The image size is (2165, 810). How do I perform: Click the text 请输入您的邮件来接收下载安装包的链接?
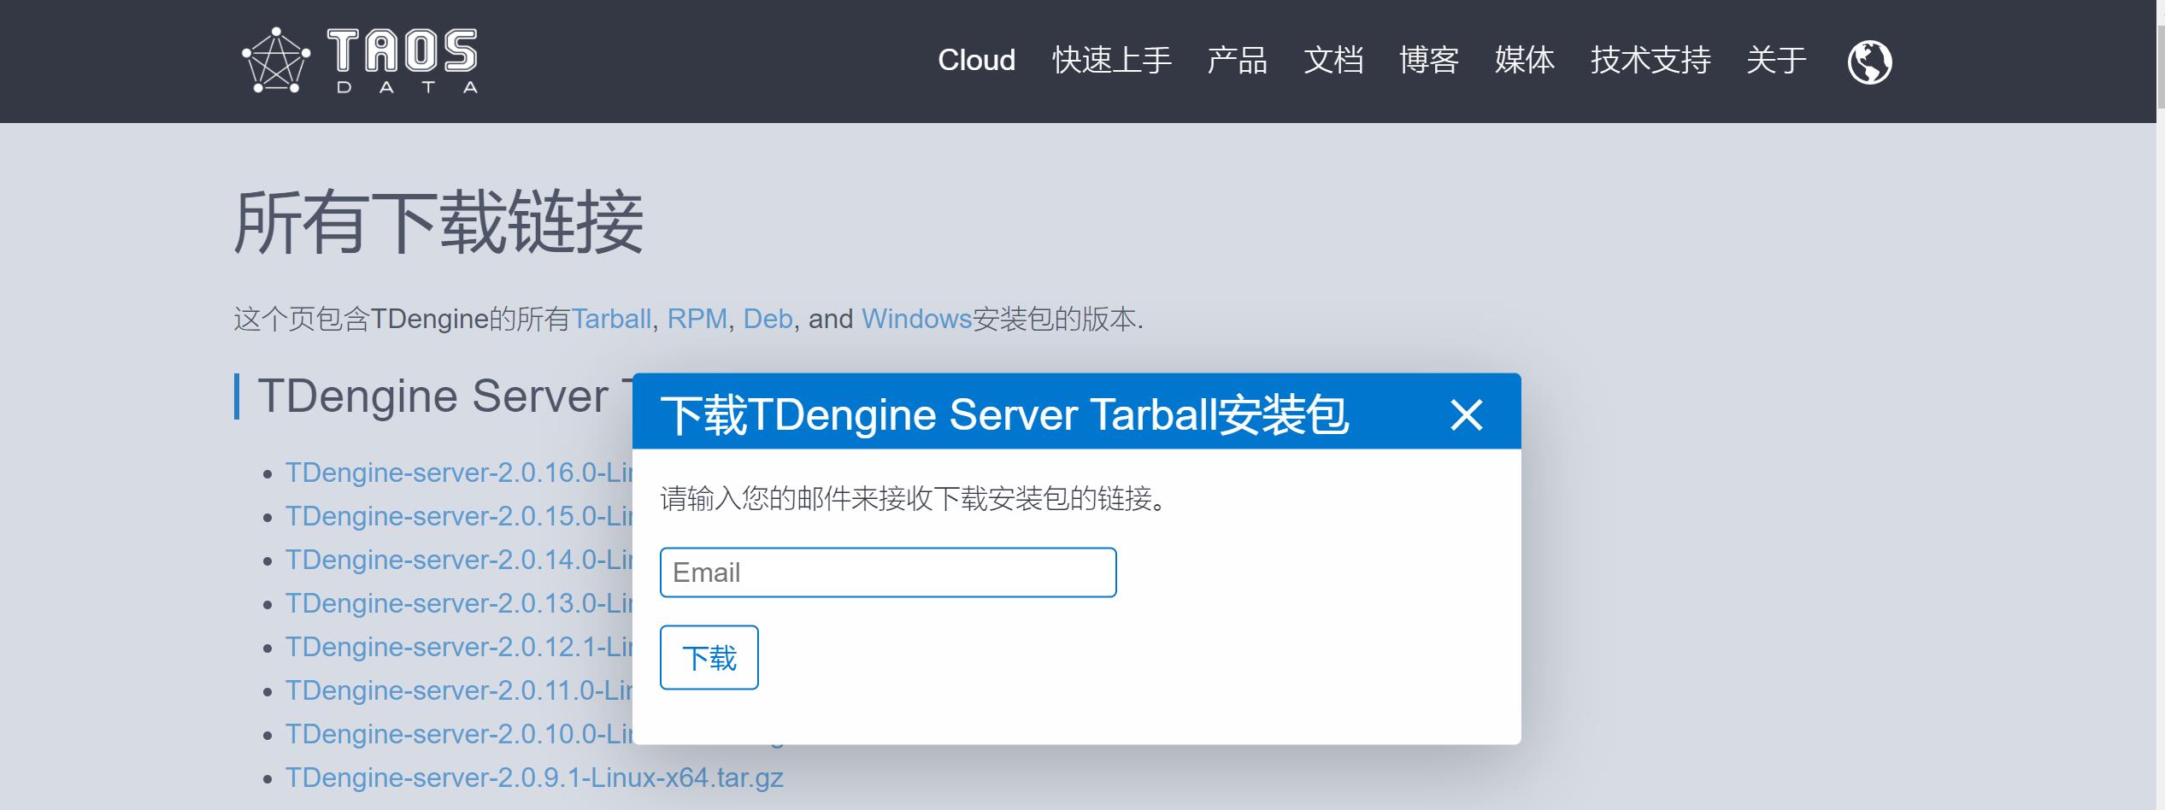click(x=914, y=498)
